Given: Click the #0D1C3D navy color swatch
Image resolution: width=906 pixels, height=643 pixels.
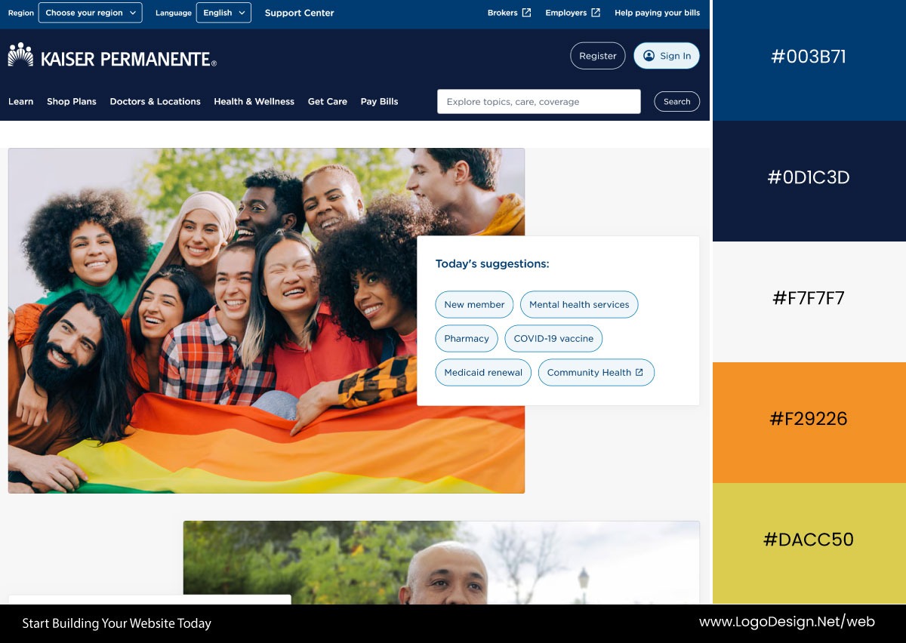Looking at the screenshot, I should 809,181.
